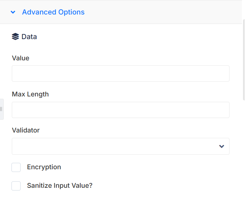This screenshot has width=245, height=207.
Task: Toggle sanitizing by its Sanitize Input Value? label
Action: (60, 186)
